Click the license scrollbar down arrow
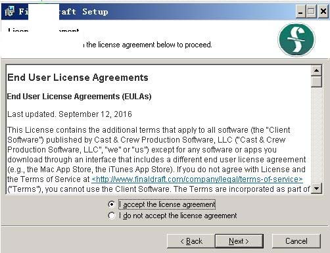 pyautogui.click(x=316, y=189)
